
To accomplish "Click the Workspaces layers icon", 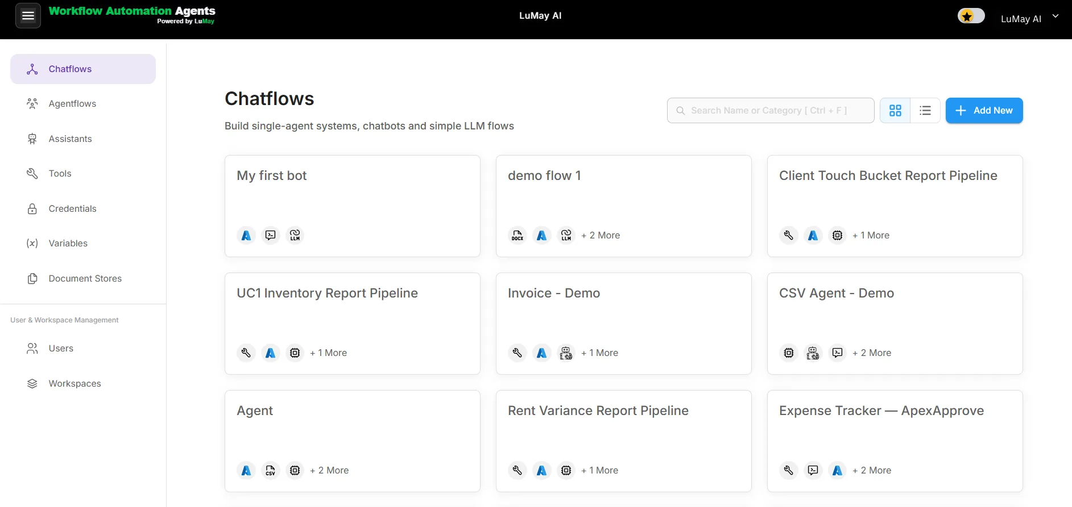I will pyautogui.click(x=32, y=383).
